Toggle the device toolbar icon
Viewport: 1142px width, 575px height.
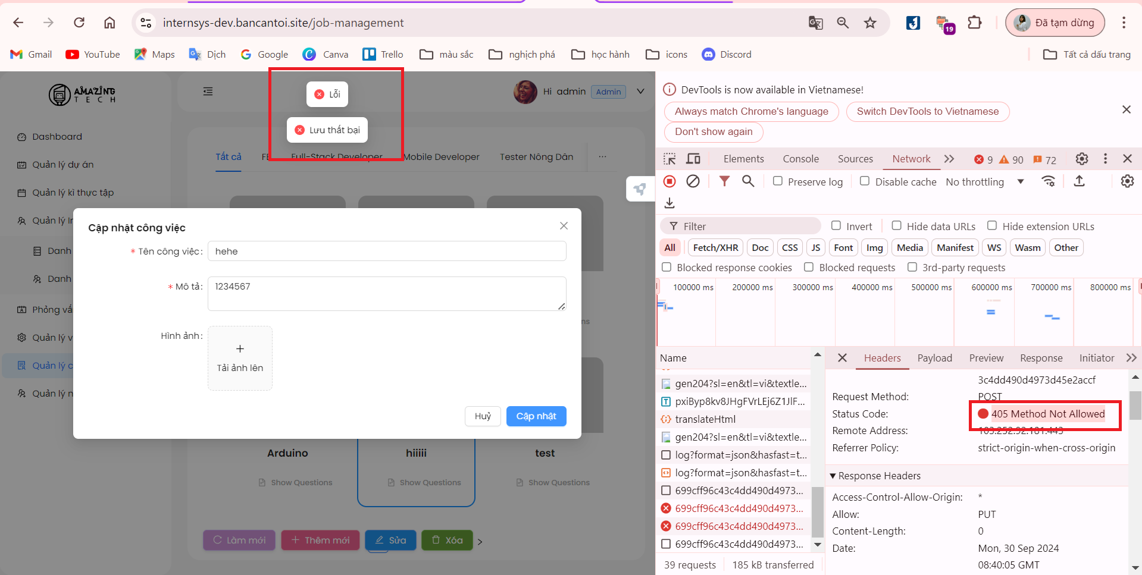click(693, 159)
